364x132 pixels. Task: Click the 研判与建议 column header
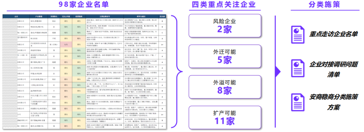(x=141, y=16)
